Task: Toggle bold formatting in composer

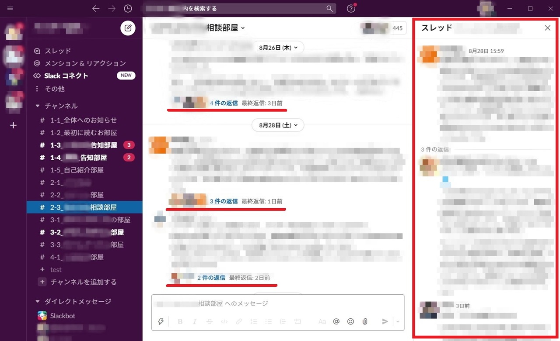Action: 180,321
